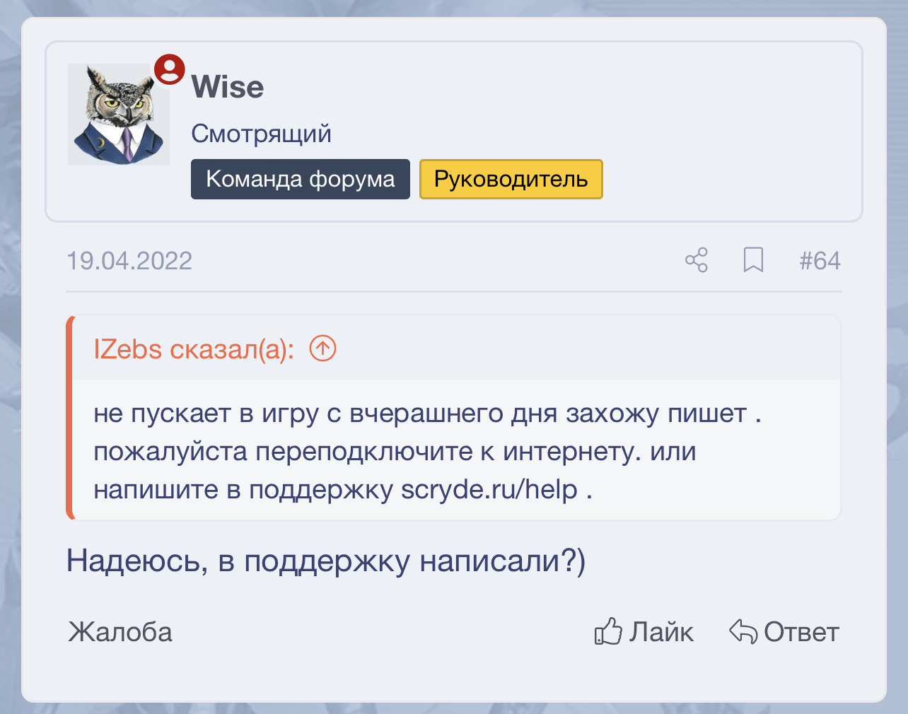Click the upward arrow to jump to quoted post
The image size is (908, 714).
pyautogui.click(x=322, y=348)
